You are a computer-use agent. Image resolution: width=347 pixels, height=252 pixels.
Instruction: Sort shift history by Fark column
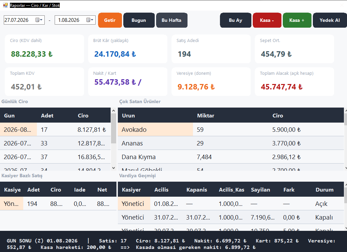(x=289, y=190)
